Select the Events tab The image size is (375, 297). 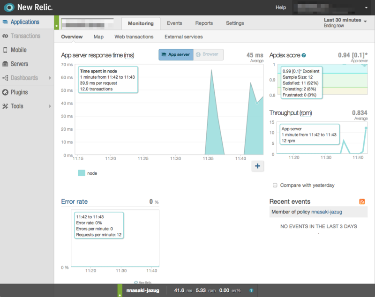click(174, 23)
